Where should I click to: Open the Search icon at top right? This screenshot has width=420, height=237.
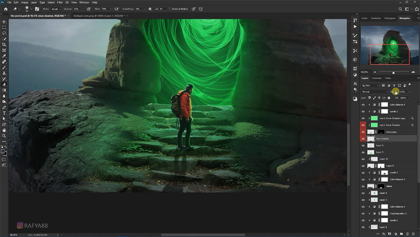(x=400, y=9)
